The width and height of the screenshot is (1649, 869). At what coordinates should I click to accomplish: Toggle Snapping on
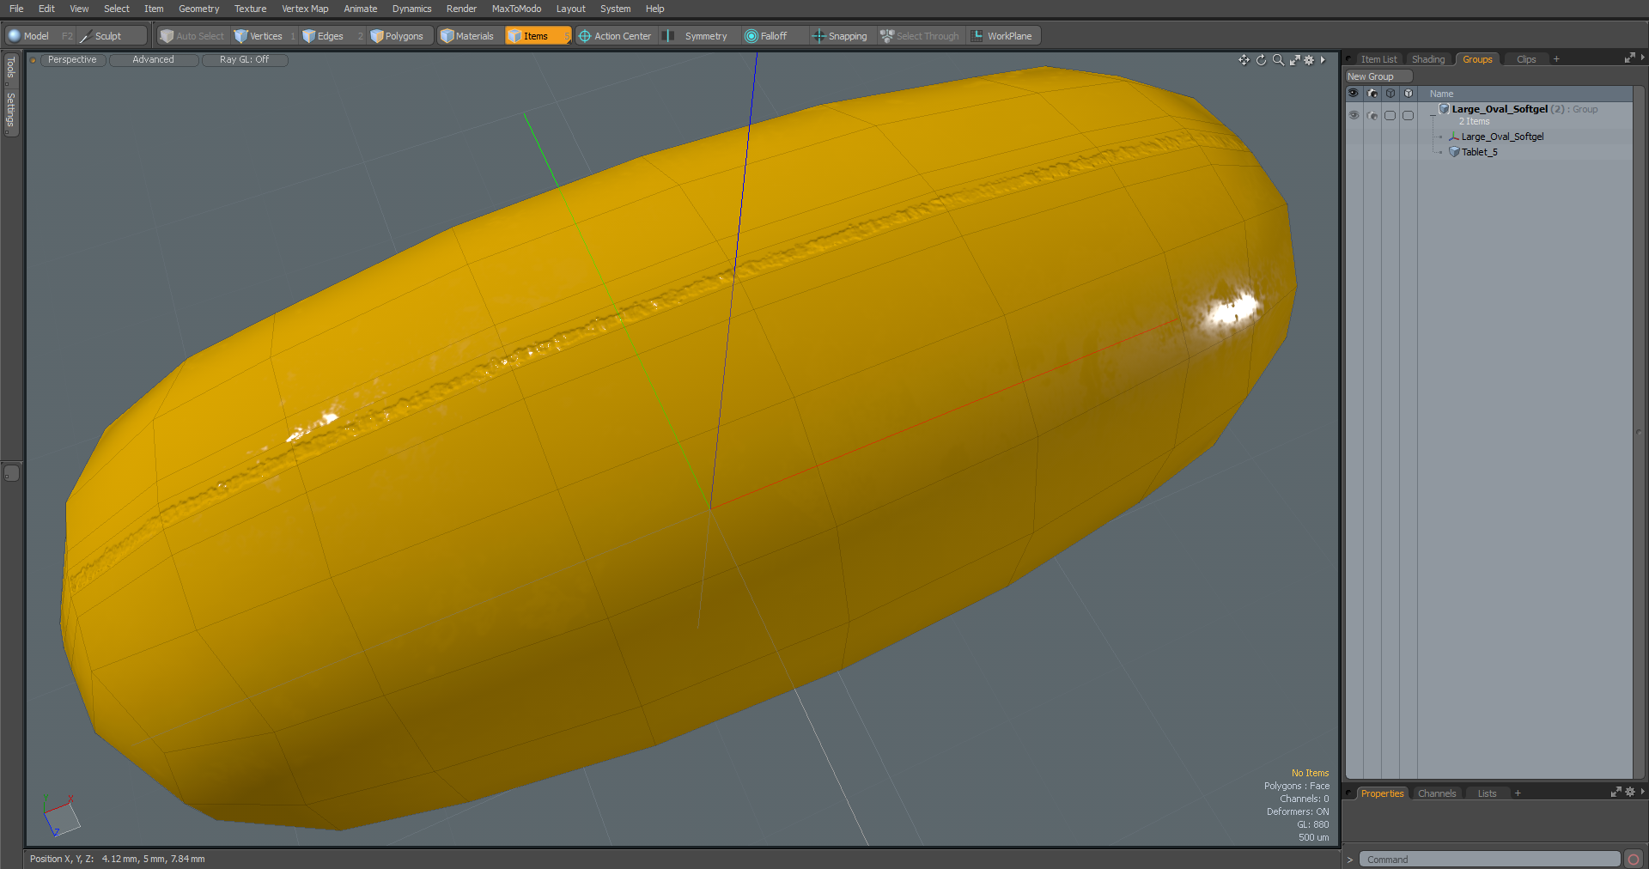[841, 36]
